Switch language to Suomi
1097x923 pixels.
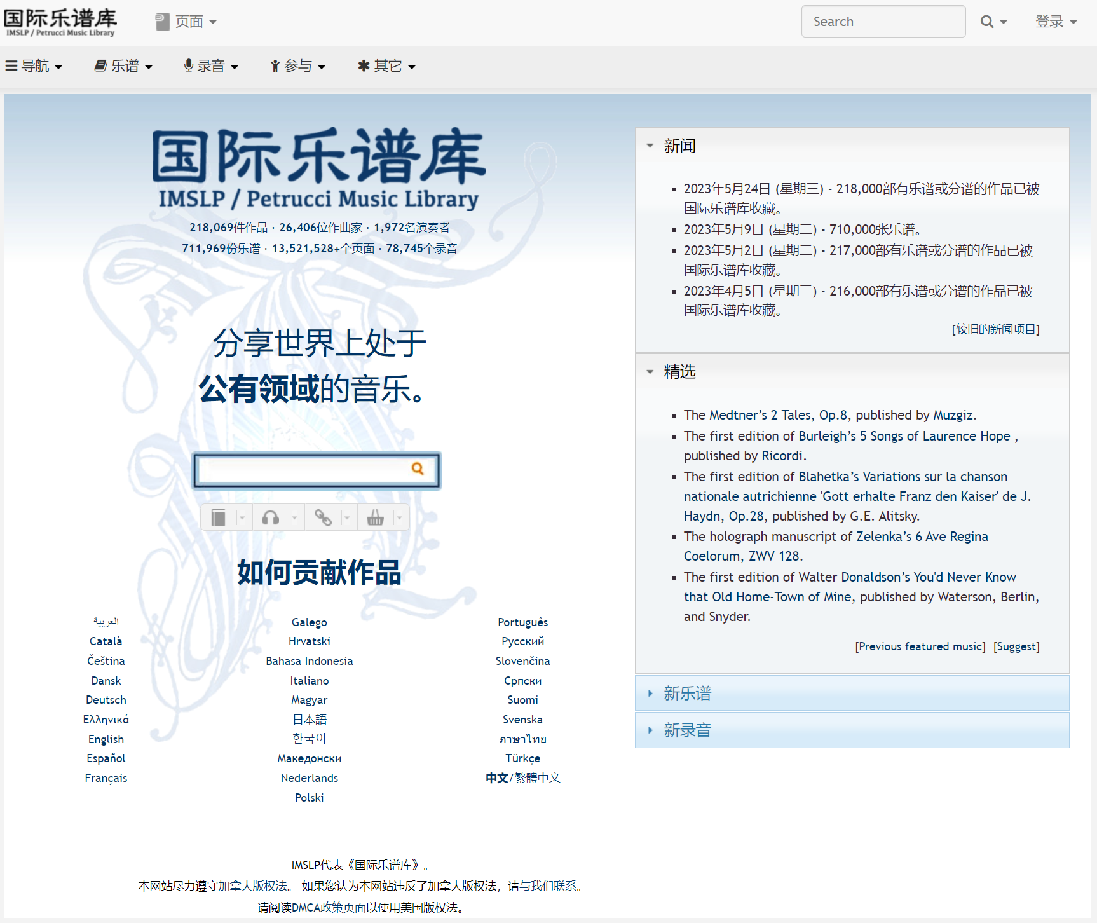(523, 700)
